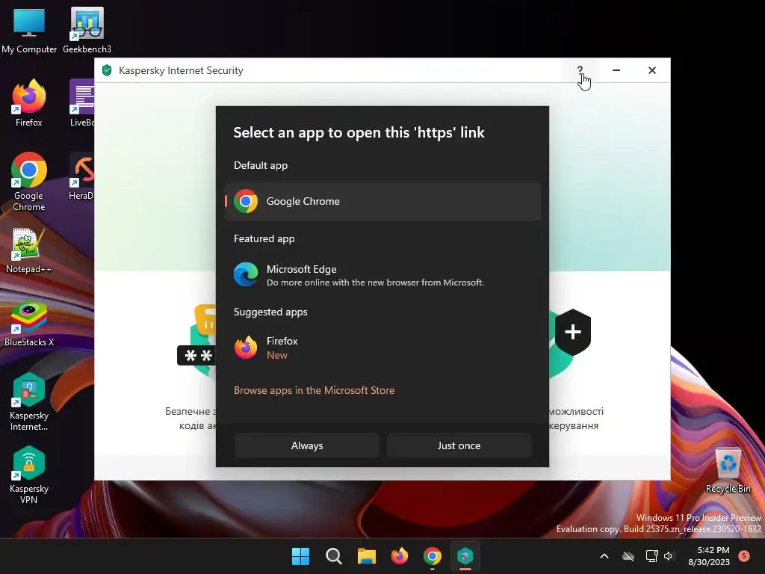This screenshot has width=765, height=574.
Task: Open Firefox from the taskbar
Action: [x=400, y=556]
